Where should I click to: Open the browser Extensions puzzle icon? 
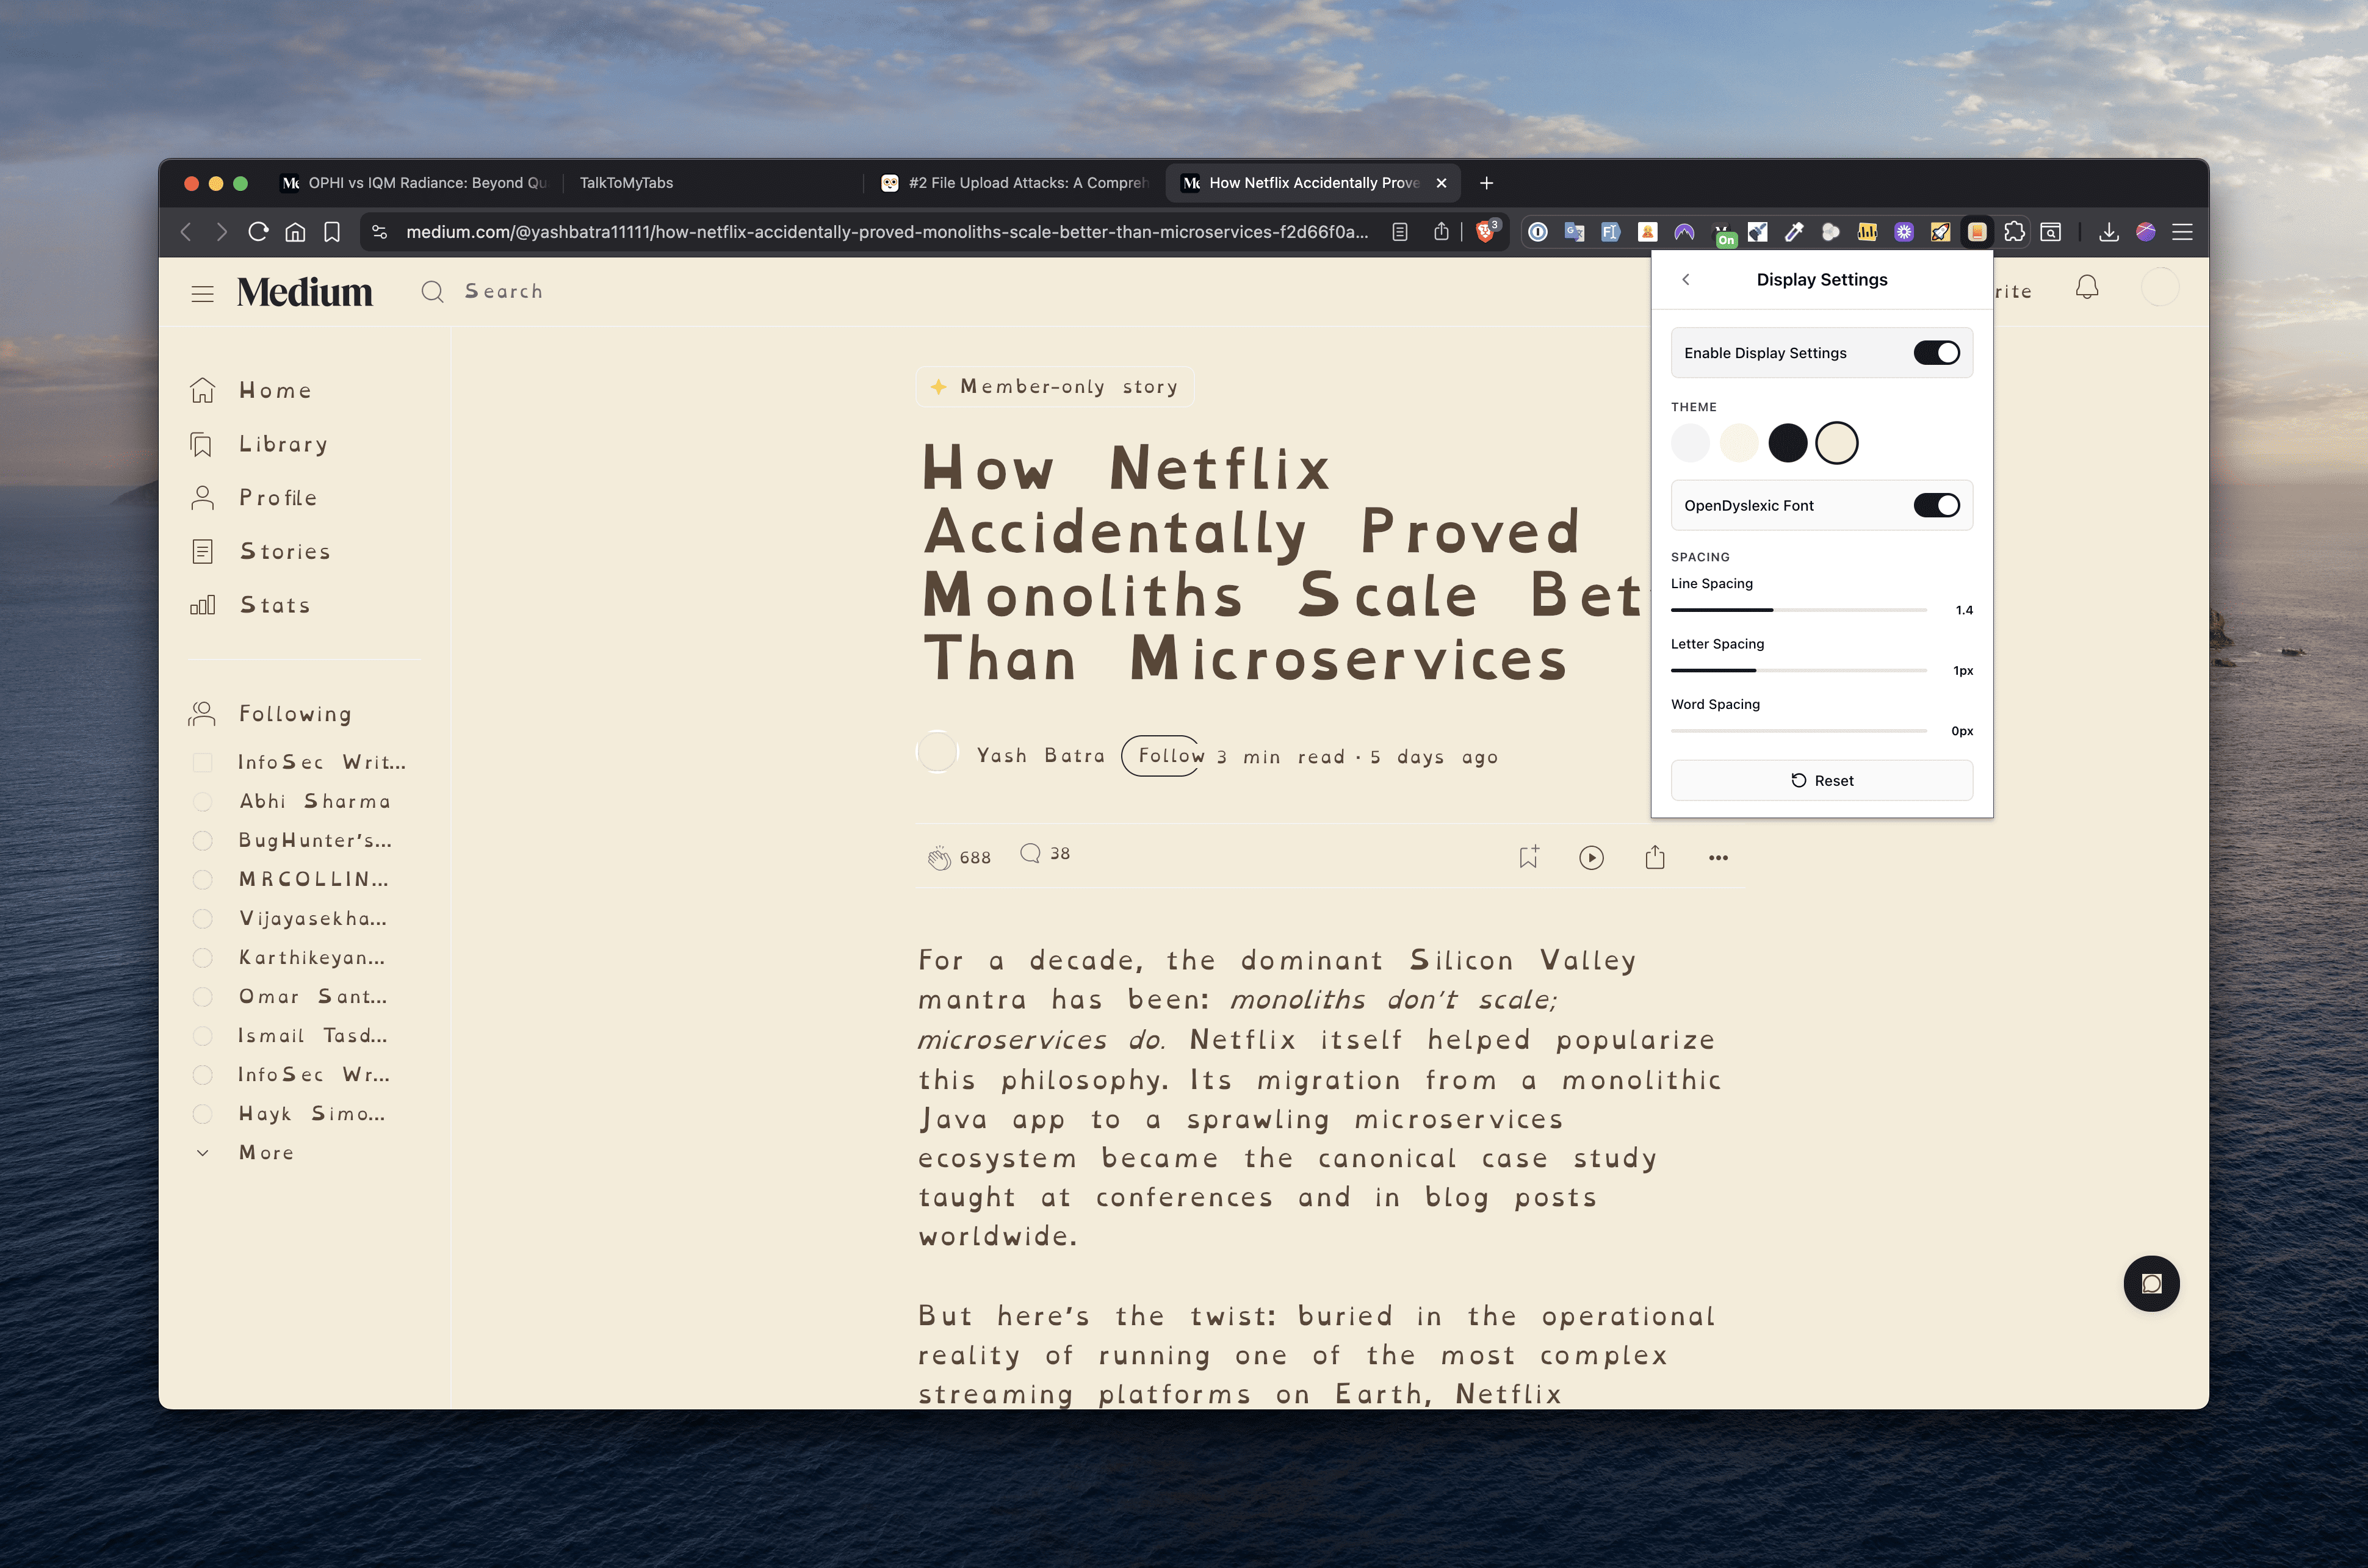(x=2014, y=232)
